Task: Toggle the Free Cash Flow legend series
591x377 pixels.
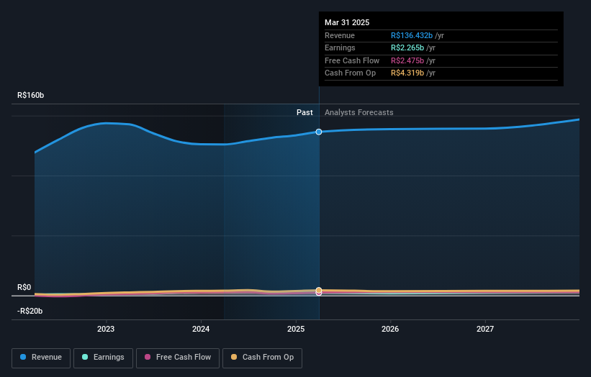Action: (178, 358)
